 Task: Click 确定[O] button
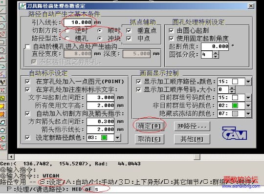point(149,126)
